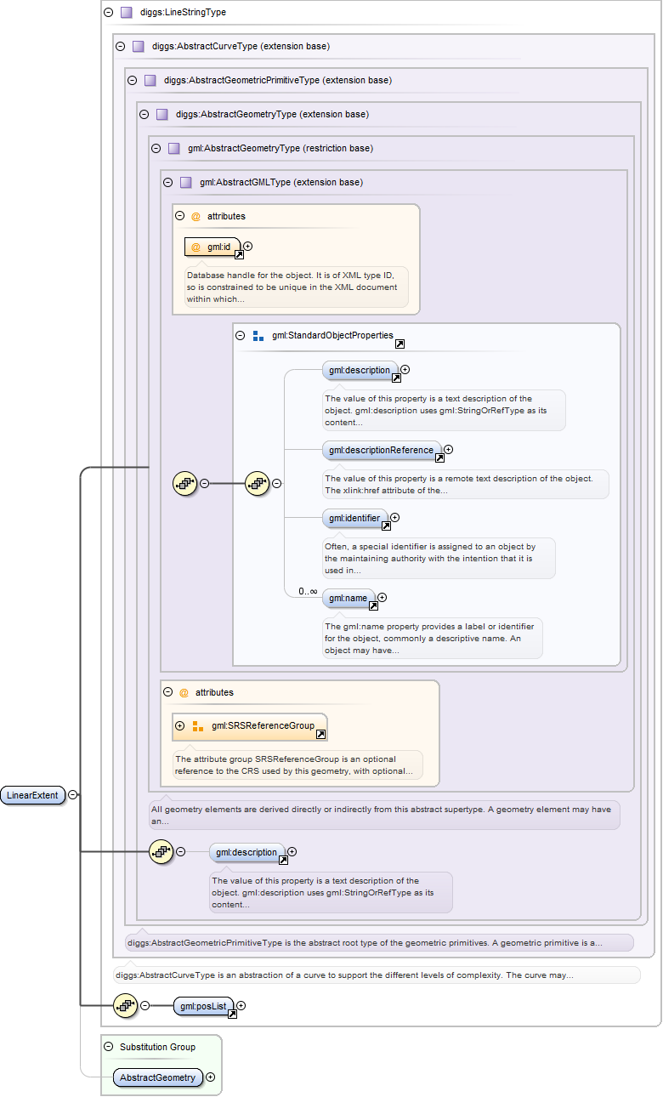
Task: Click the link arrow on gml:SRSReferenceGroup
Action: tap(320, 734)
